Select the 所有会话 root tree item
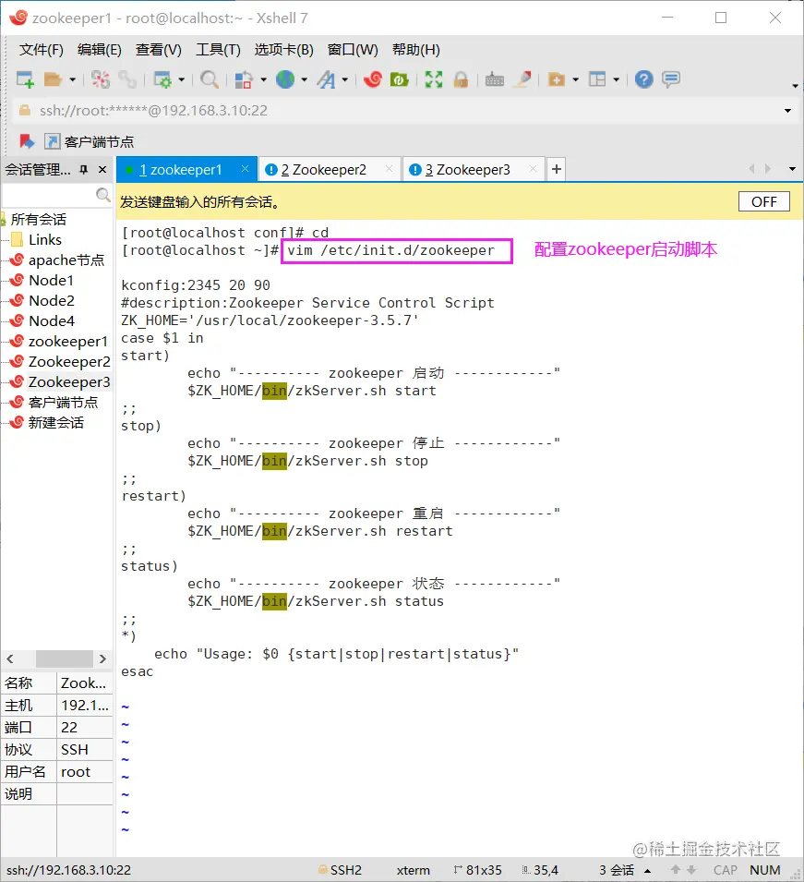Image resolution: width=804 pixels, height=882 pixels. (38, 220)
